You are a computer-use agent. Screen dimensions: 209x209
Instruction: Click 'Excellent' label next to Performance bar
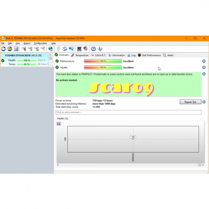tap(128, 61)
